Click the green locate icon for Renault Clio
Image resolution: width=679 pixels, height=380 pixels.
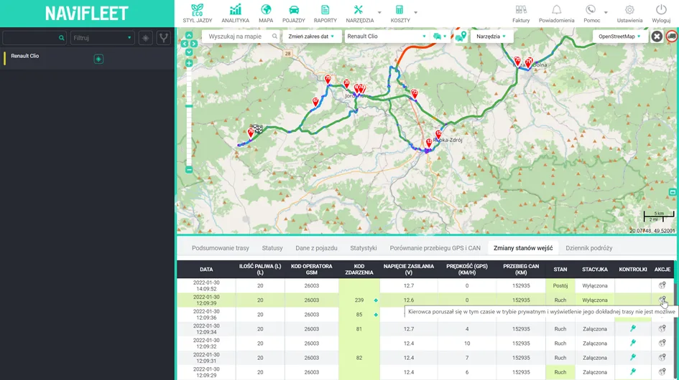(98, 59)
